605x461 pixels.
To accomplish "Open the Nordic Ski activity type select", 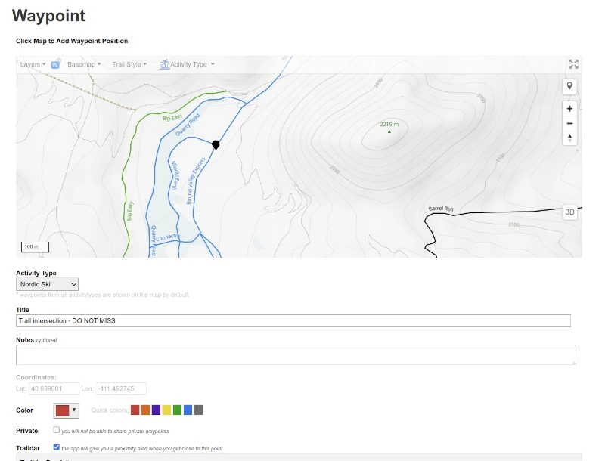I will pos(47,284).
